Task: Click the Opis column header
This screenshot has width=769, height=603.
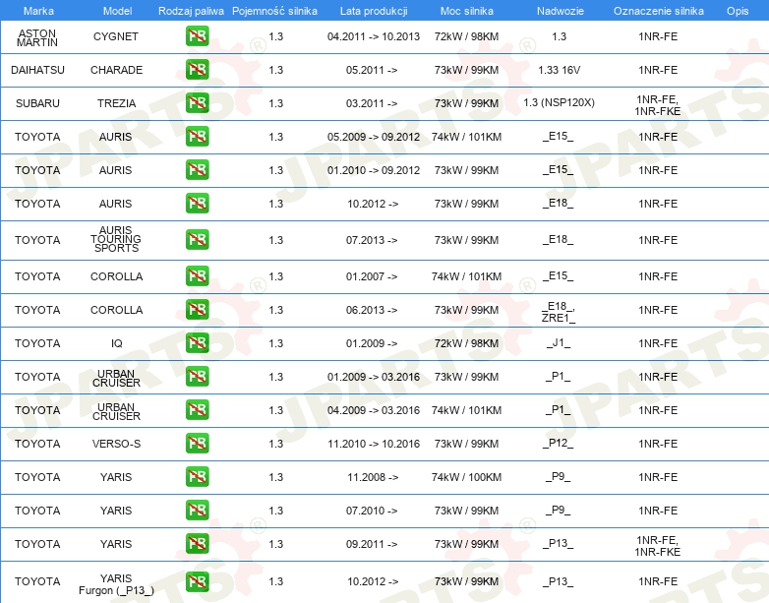Action: point(738,11)
